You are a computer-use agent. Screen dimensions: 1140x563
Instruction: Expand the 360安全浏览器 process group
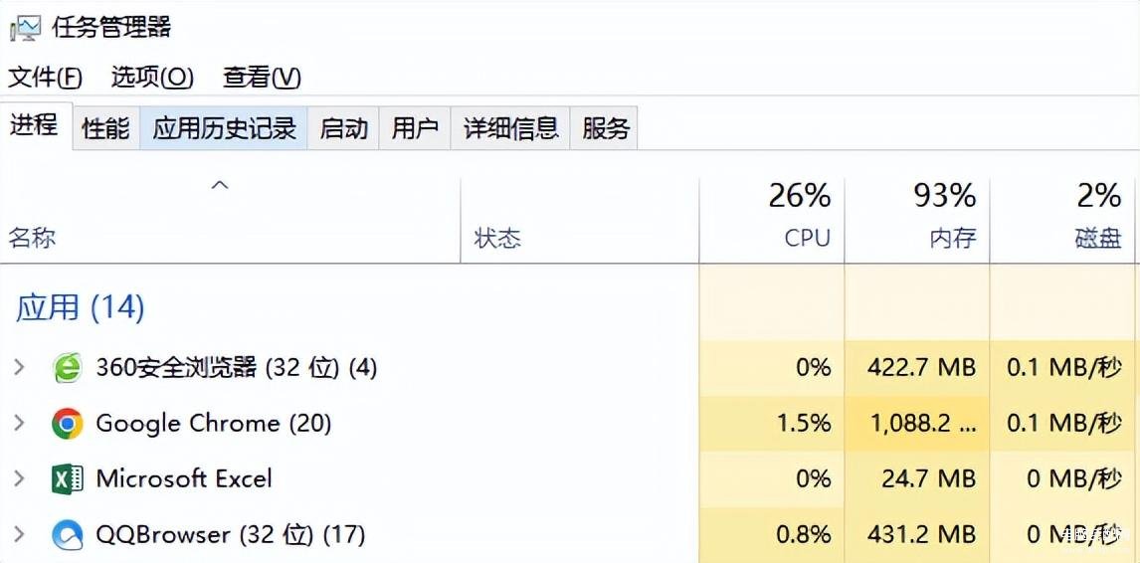point(20,367)
